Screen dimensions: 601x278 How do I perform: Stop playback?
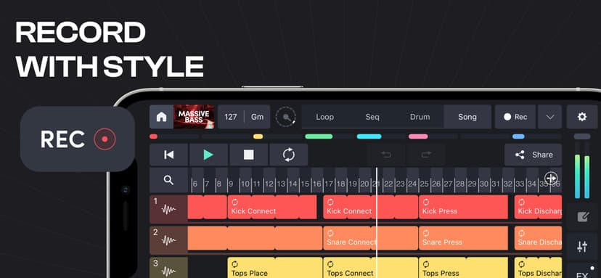click(249, 155)
